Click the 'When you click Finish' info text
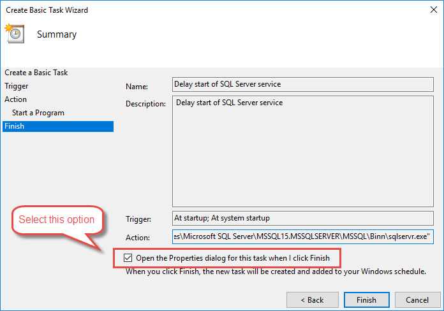Screen dimensions: 444x311 [x=275, y=272]
